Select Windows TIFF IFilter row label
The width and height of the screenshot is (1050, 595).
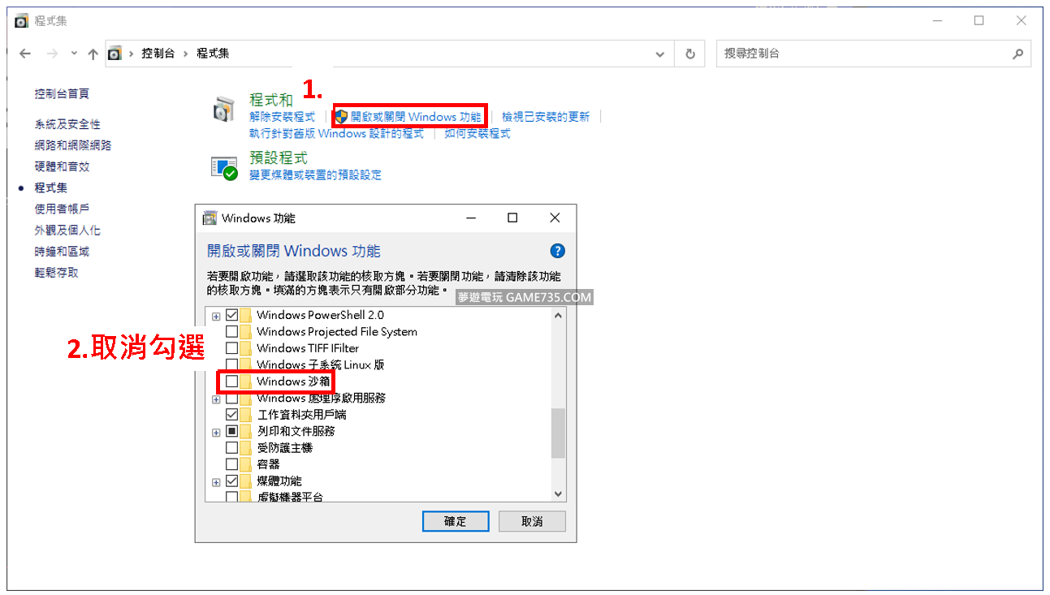click(x=308, y=348)
